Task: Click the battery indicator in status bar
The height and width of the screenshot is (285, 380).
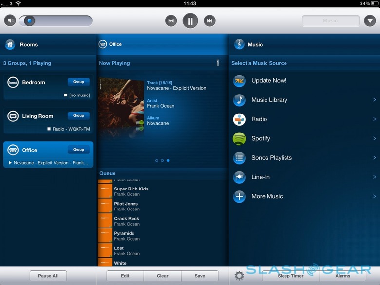Action: pyautogui.click(x=375, y=3)
